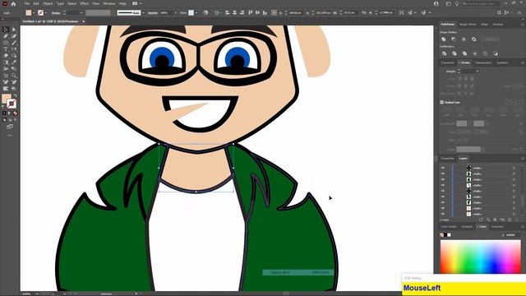Open the Window menu

pos(108,3)
